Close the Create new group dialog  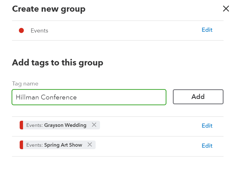click(226, 8)
